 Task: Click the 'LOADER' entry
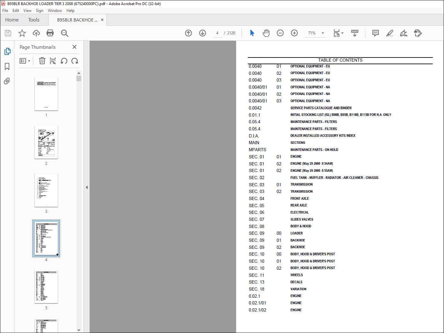pos(296,233)
